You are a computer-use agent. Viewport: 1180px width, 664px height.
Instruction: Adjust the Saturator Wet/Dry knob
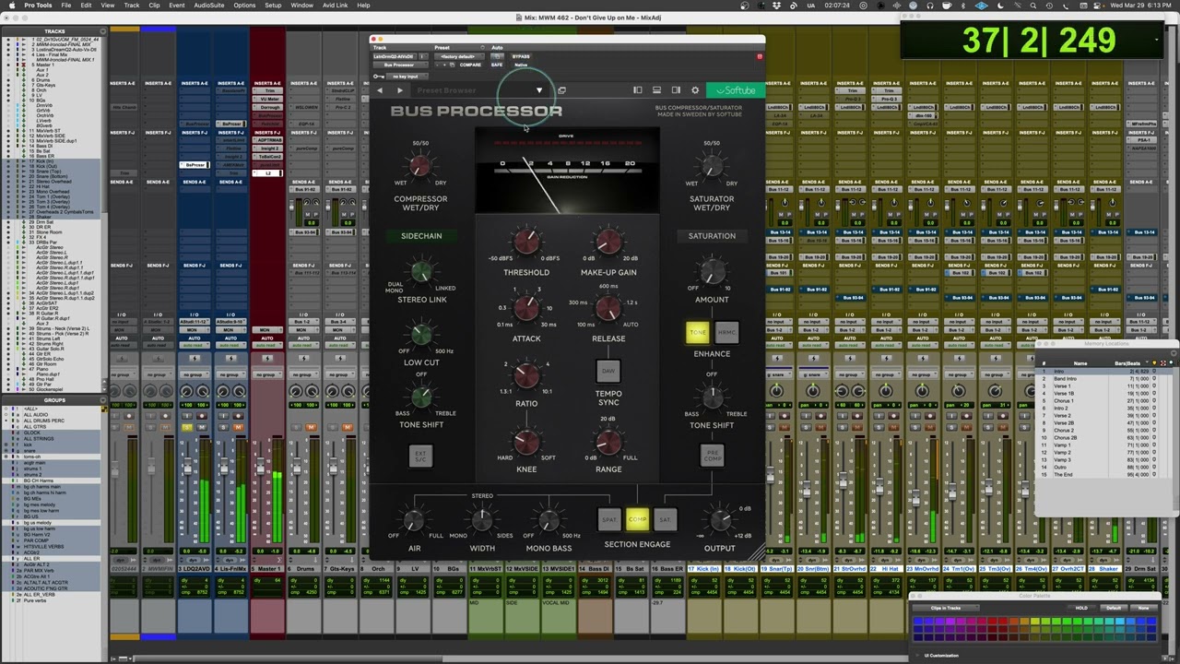(712, 166)
